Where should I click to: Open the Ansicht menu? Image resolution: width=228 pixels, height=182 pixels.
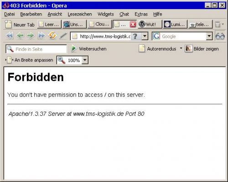[55, 14]
